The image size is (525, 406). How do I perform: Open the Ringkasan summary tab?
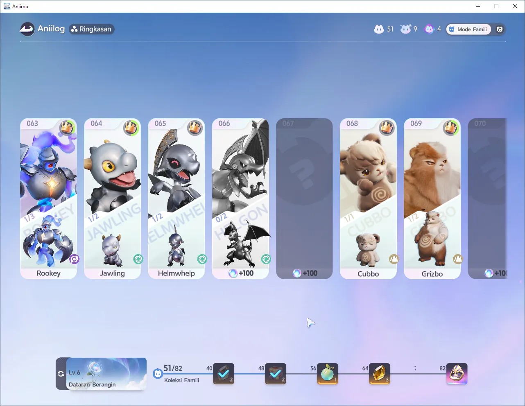tap(92, 29)
